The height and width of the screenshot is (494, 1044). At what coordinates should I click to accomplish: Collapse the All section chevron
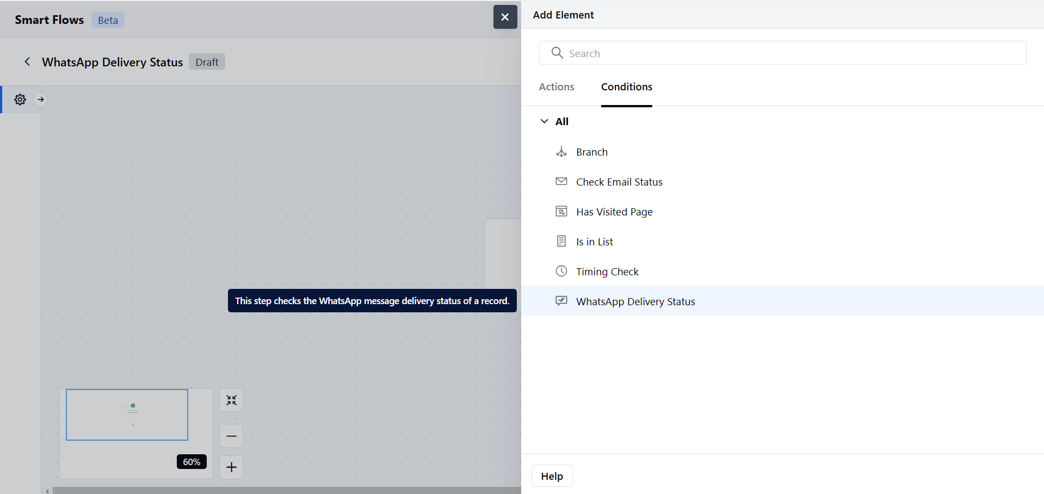544,121
